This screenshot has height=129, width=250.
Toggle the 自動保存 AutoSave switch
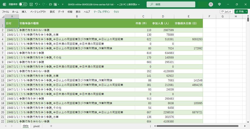tap(23, 4)
